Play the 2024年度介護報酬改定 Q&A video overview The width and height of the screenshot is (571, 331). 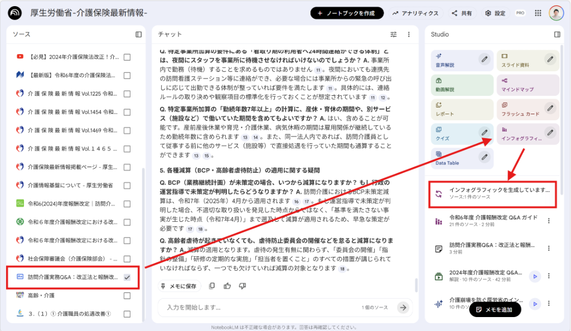tap(535, 276)
